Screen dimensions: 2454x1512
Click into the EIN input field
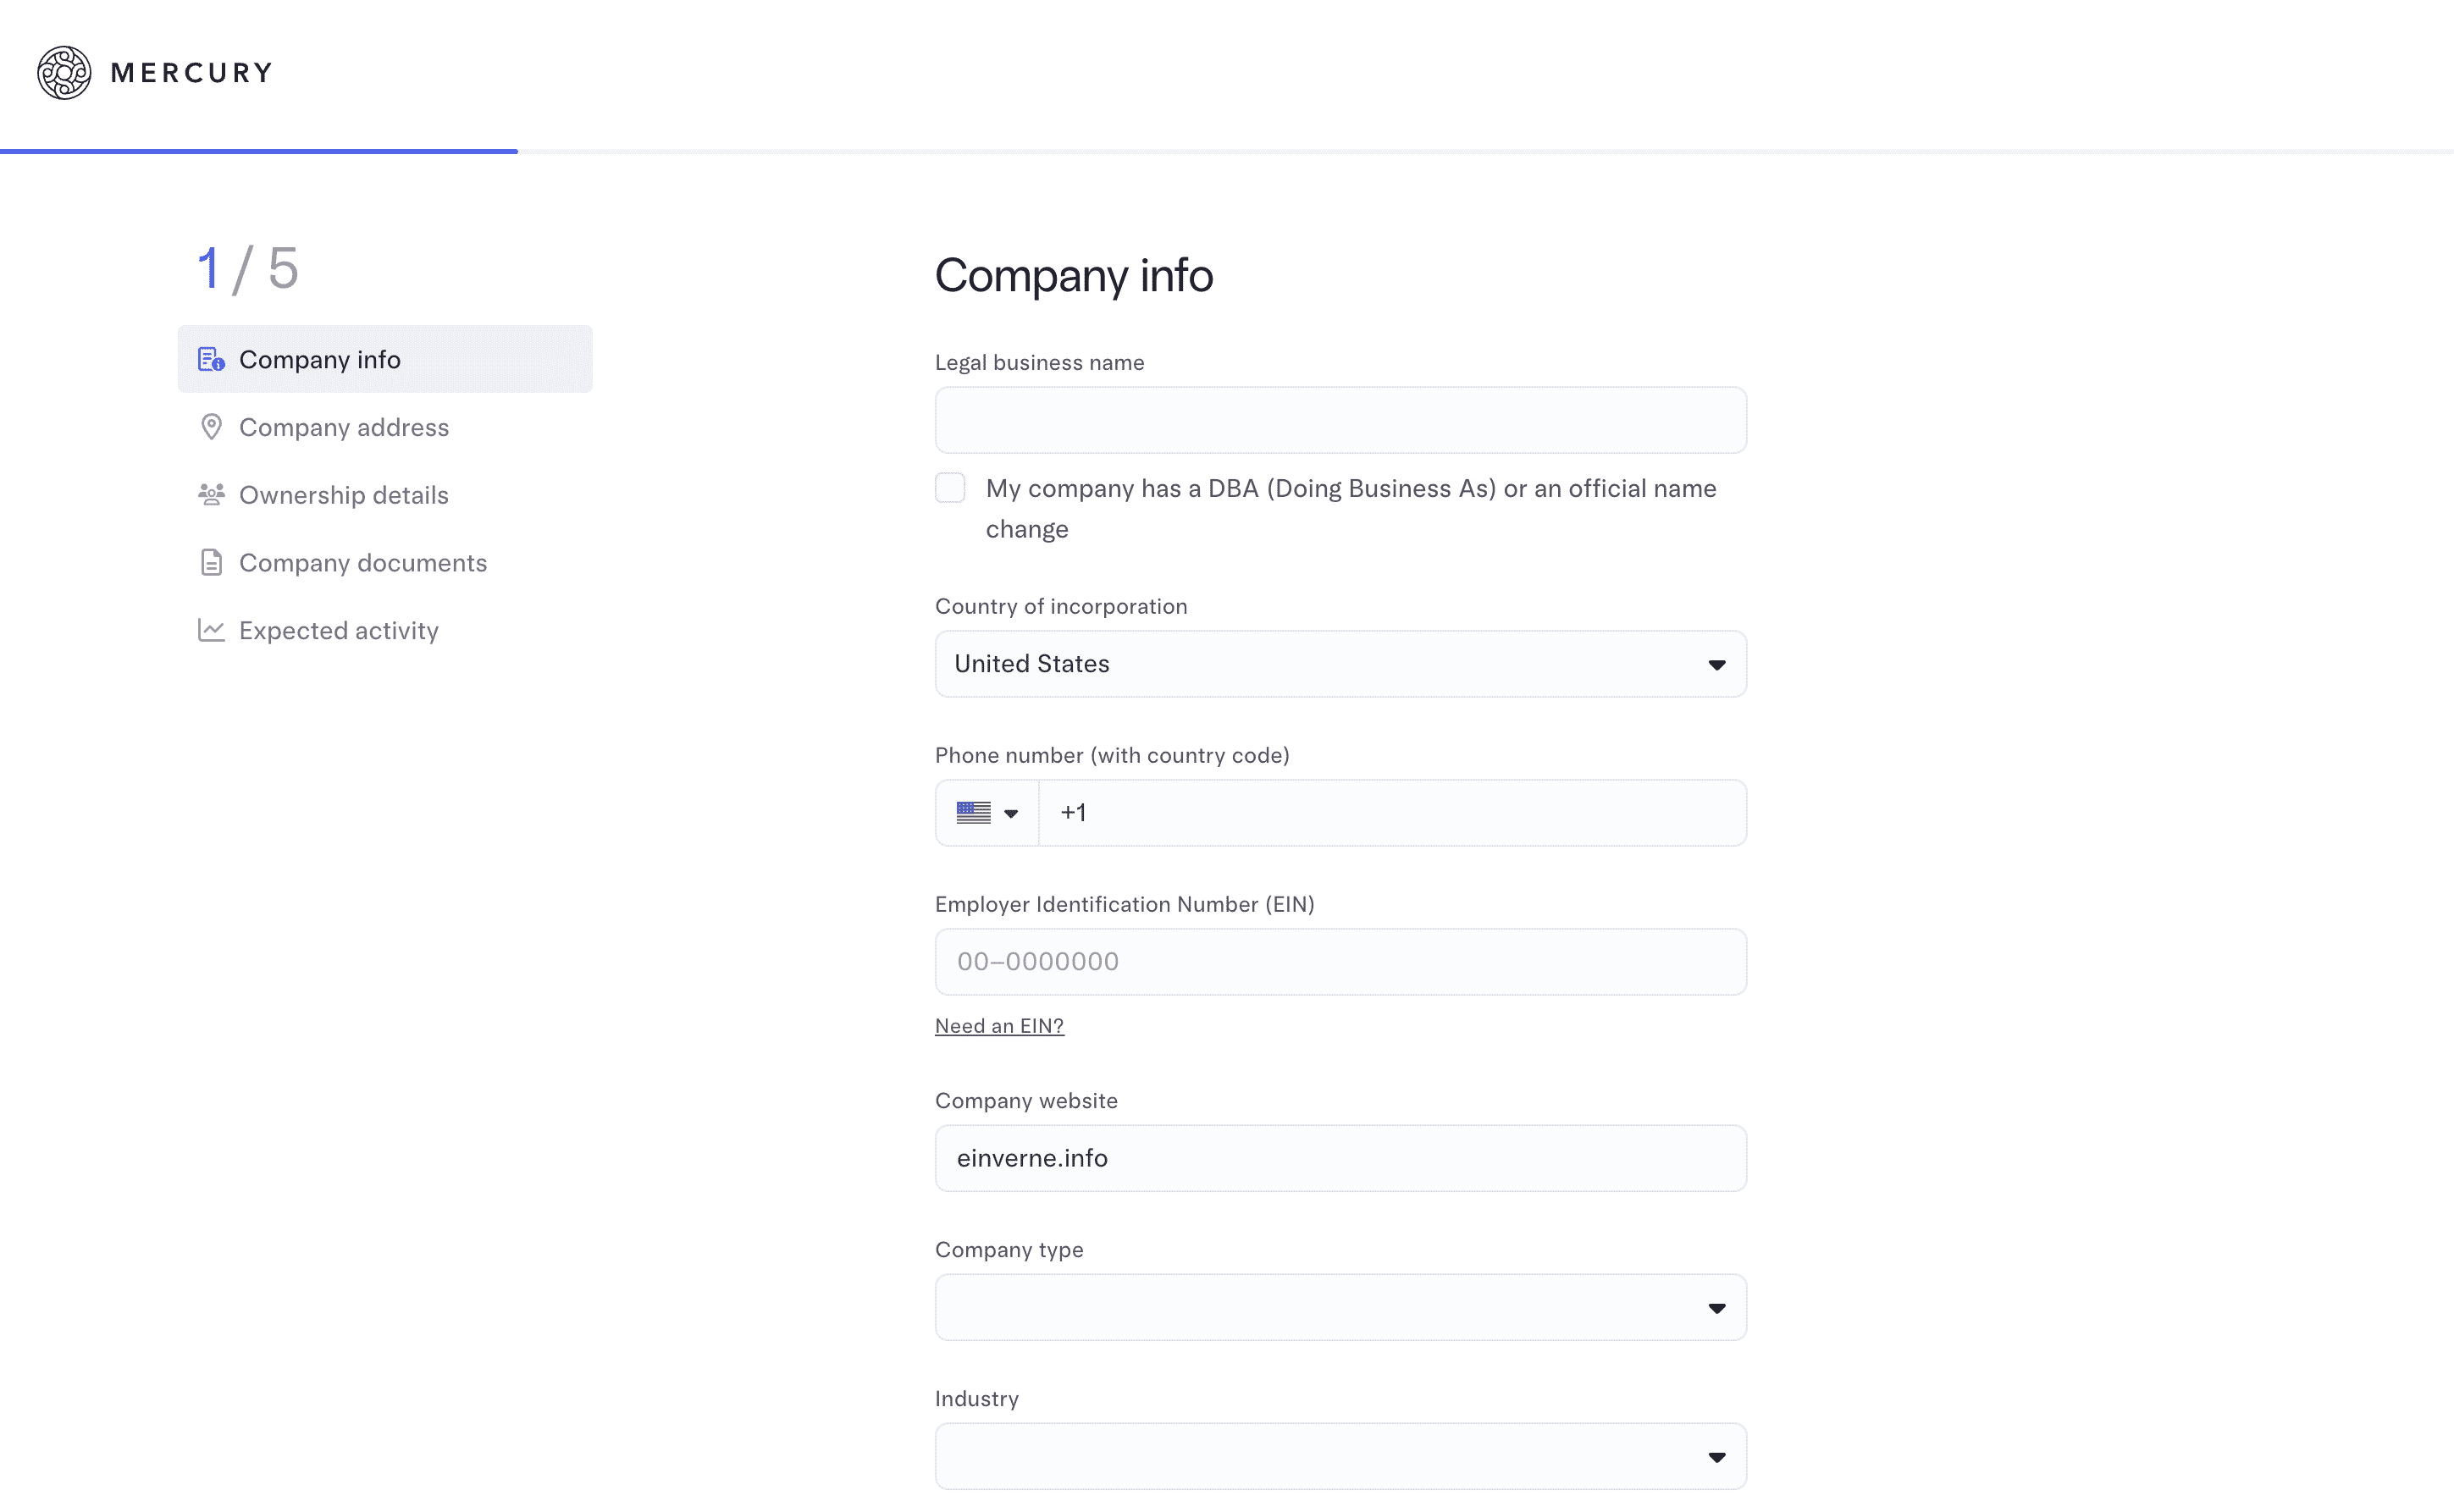click(x=1340, y=962)
